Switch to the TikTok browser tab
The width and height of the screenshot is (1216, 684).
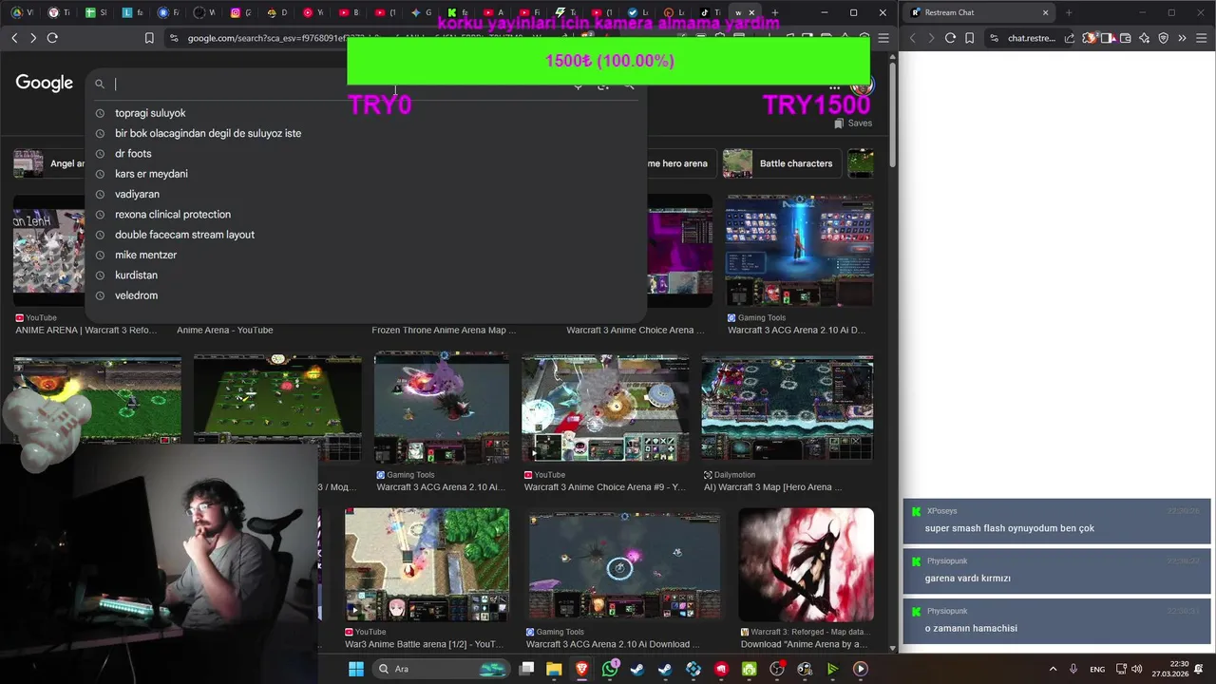710,12
